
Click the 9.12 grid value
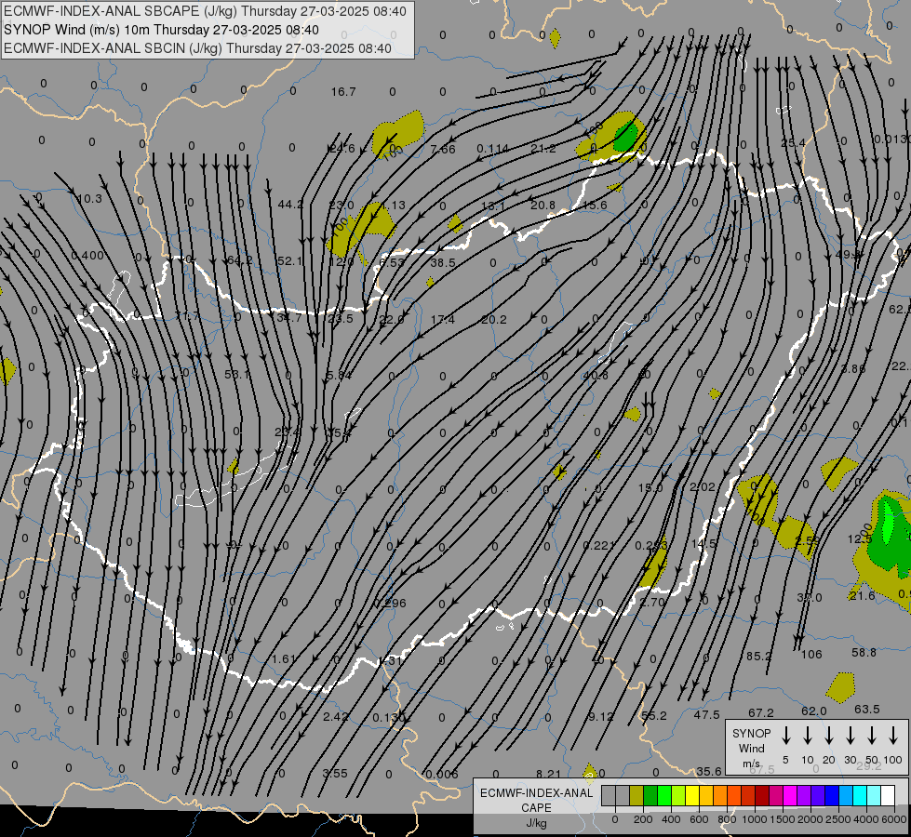[601, 717]
